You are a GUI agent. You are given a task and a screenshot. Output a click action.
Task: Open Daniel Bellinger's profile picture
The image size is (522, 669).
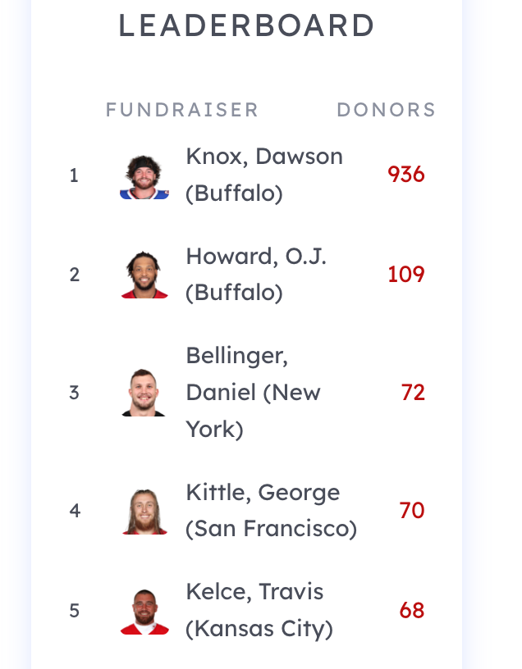pyautogui.click(x=144, y=393)
